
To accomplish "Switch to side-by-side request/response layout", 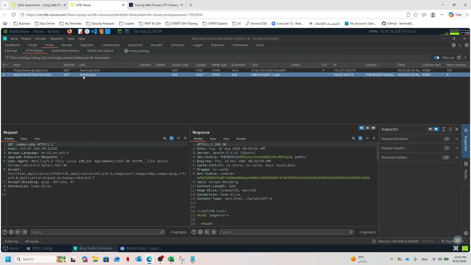I will point(361,128).
